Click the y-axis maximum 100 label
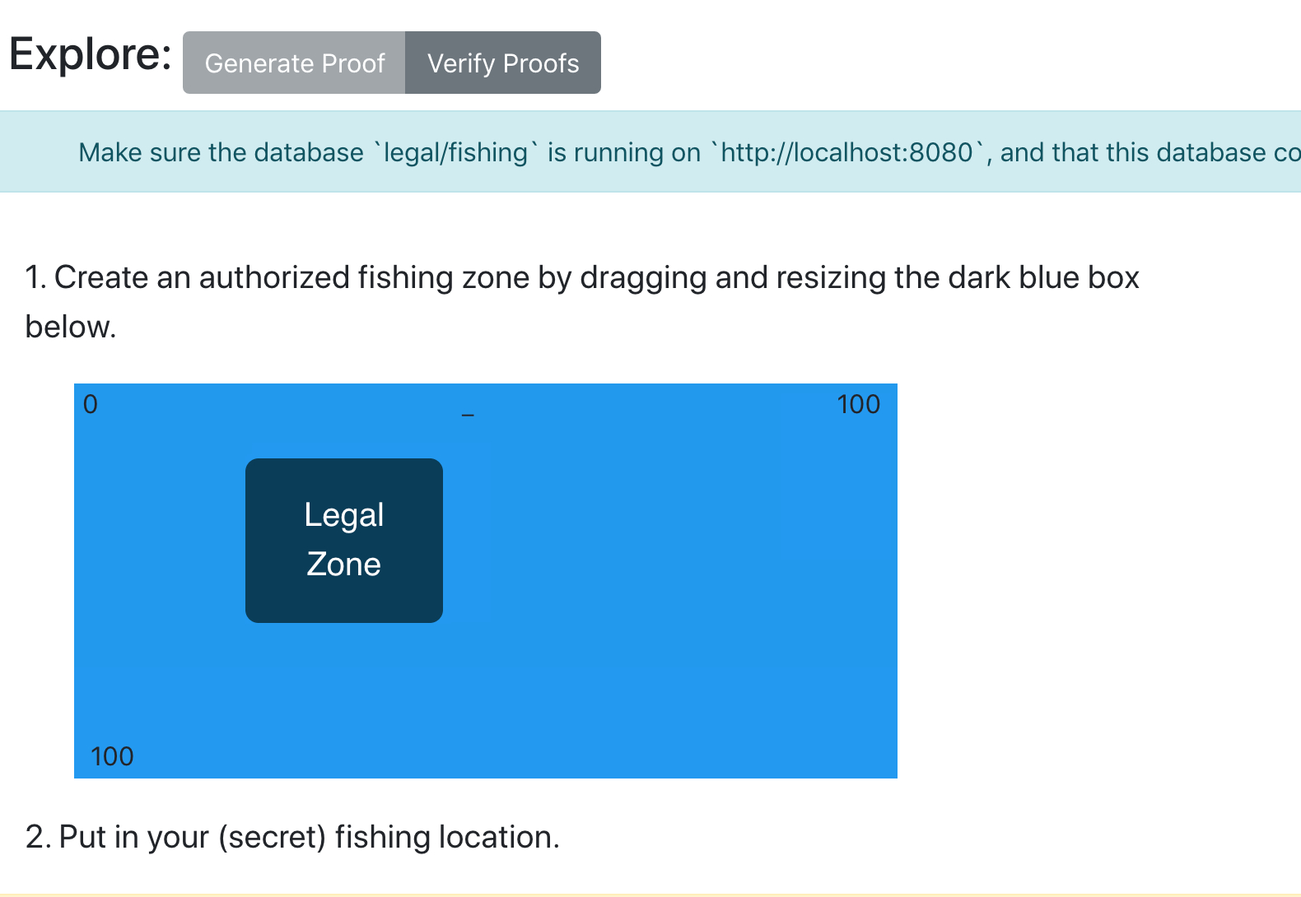The image size is (1301, 897). tap(112, 756)
